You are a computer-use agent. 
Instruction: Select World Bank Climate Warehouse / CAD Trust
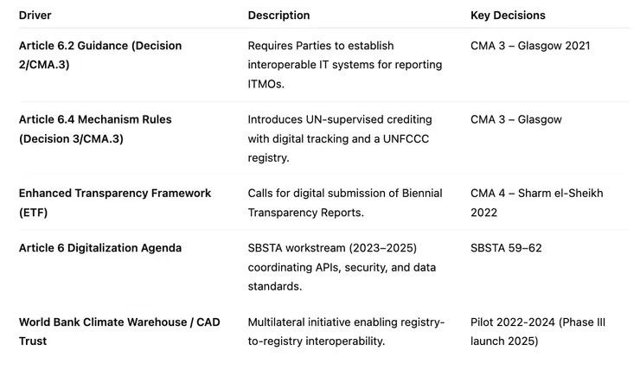(x=119, y=332)
